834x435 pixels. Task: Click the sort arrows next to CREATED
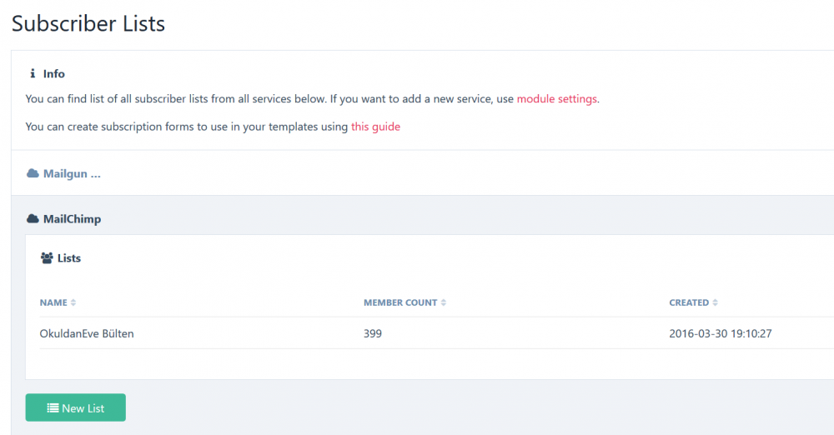[x=716, y=302]
